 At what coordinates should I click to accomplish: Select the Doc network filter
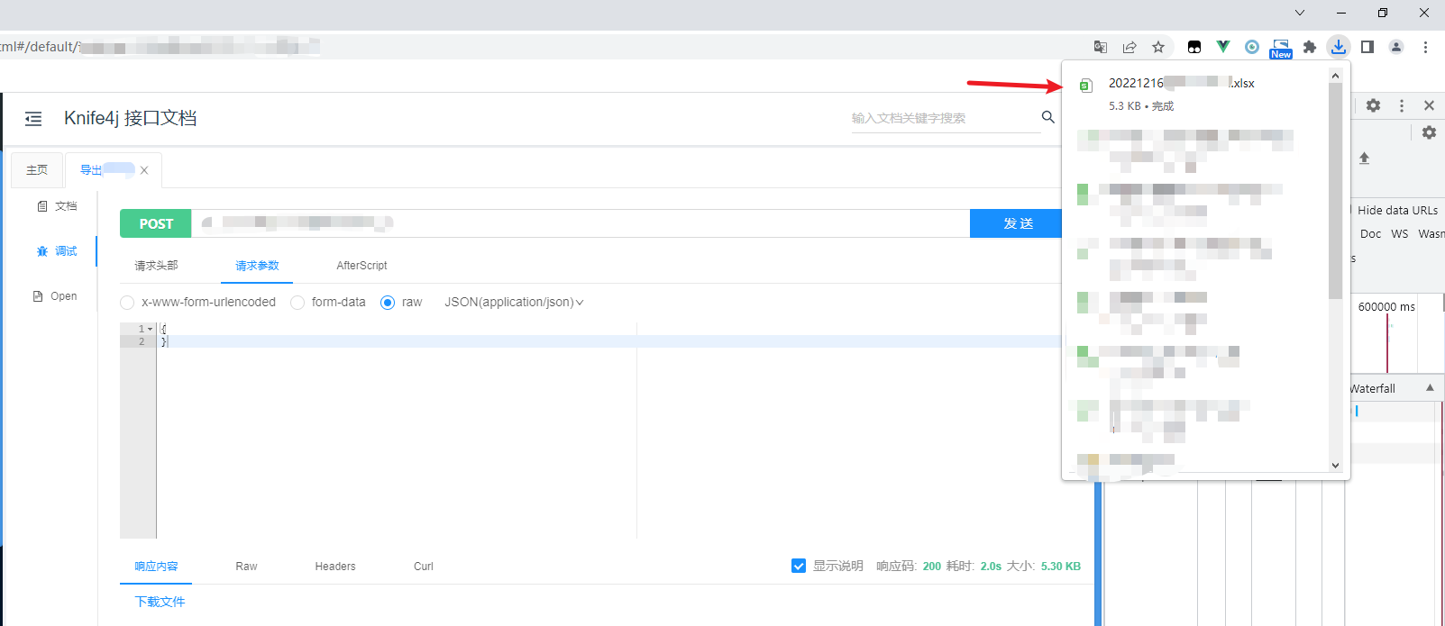(1370, 233)
